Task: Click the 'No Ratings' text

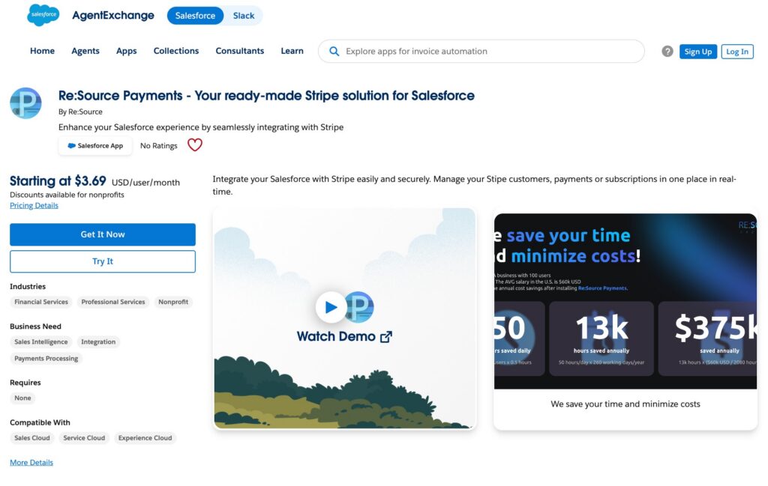Action: (x=159, y=146)
